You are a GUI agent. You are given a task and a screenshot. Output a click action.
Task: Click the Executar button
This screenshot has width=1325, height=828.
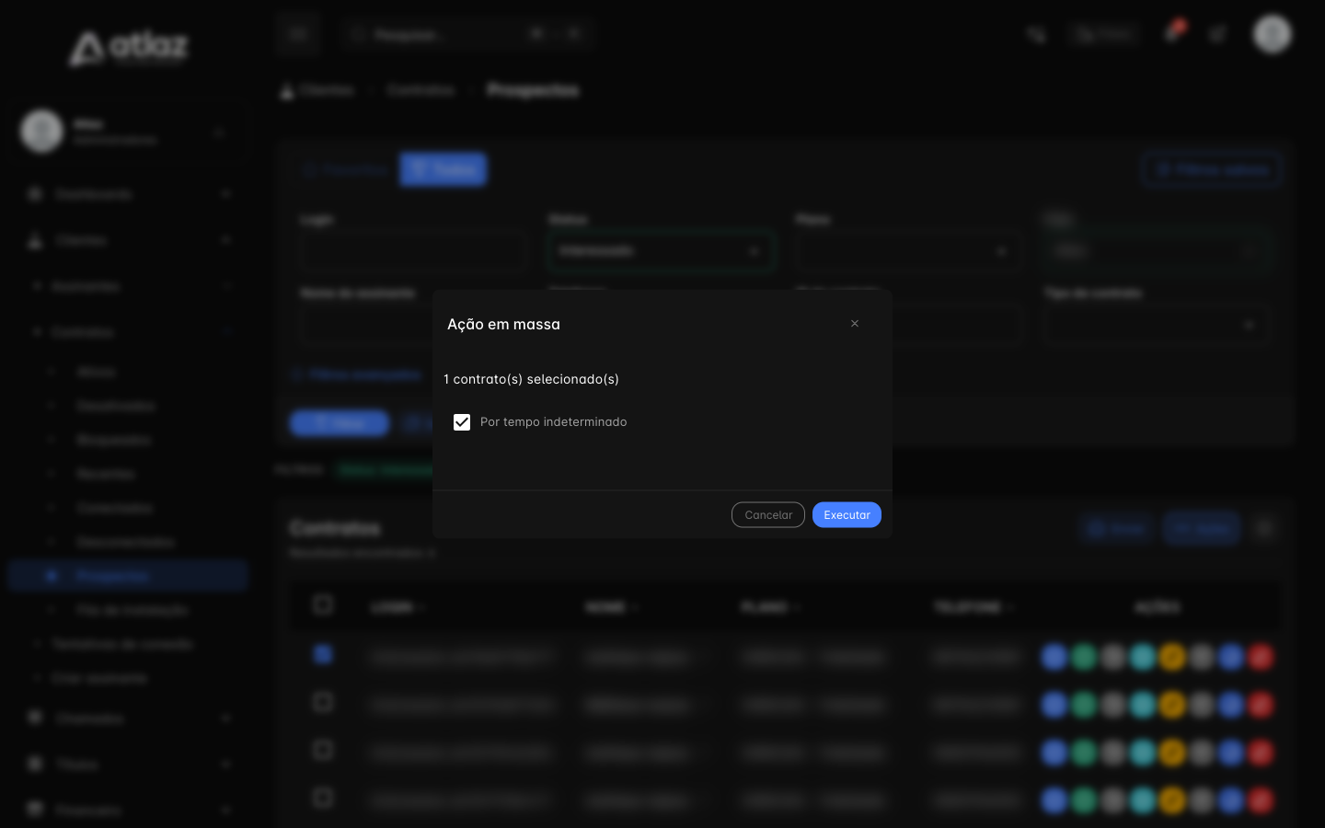(847, 515)
